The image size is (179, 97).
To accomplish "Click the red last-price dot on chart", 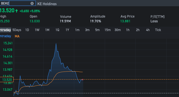I will pyautogui.click(x=83, y=80).
